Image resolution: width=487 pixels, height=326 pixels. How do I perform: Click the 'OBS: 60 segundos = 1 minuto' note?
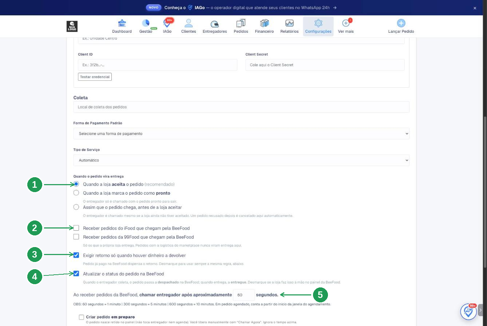click(x=202, y=304)
